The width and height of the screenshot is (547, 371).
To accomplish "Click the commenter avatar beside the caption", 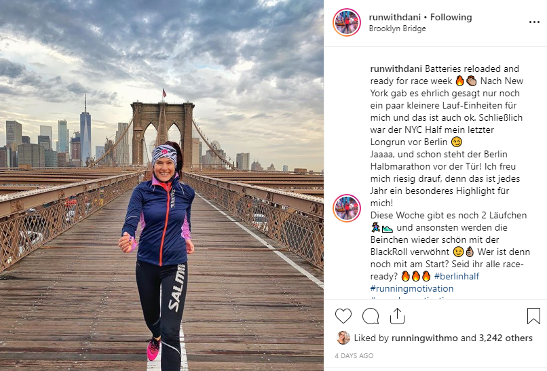I will [x=347, y=208].
